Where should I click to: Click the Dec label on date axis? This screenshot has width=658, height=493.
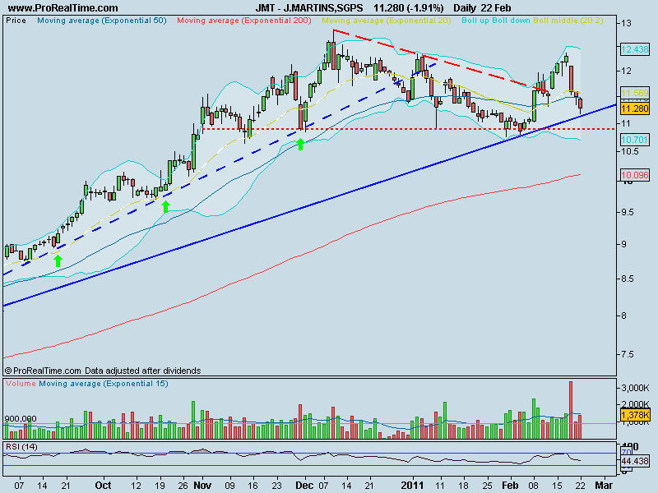(304, 486)
